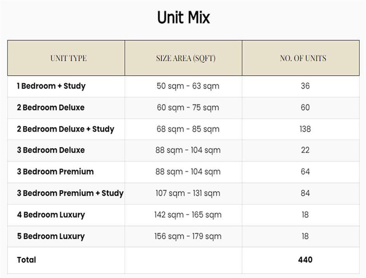
Task: Click the 156 sqm - 179 sqm size cell
Action: click(188, 236)
